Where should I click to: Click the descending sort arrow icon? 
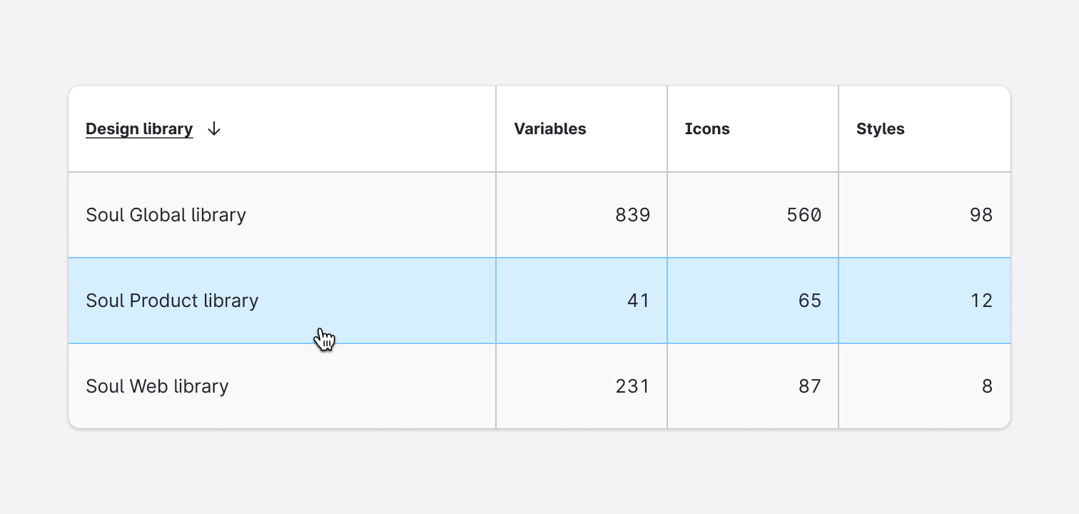coord(213,128)
